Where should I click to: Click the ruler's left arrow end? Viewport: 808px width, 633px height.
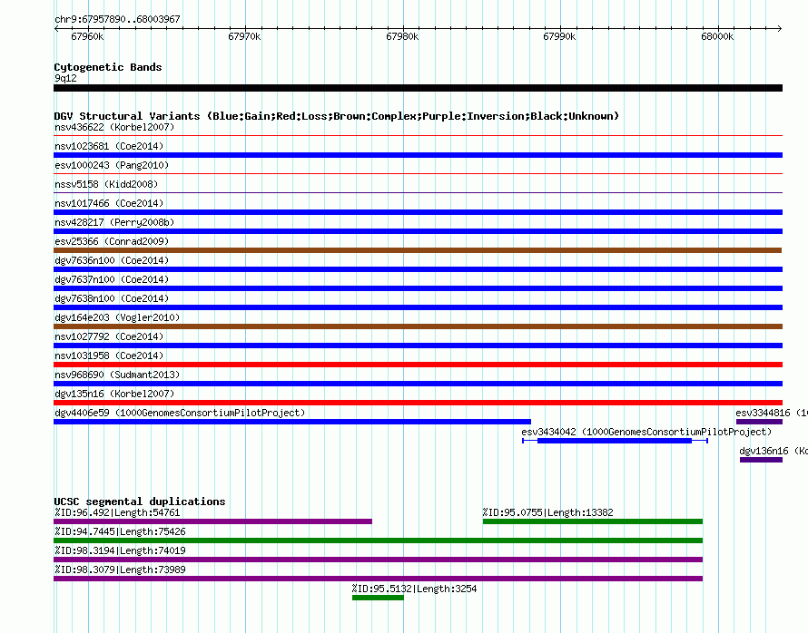click(x=56, y=29)
